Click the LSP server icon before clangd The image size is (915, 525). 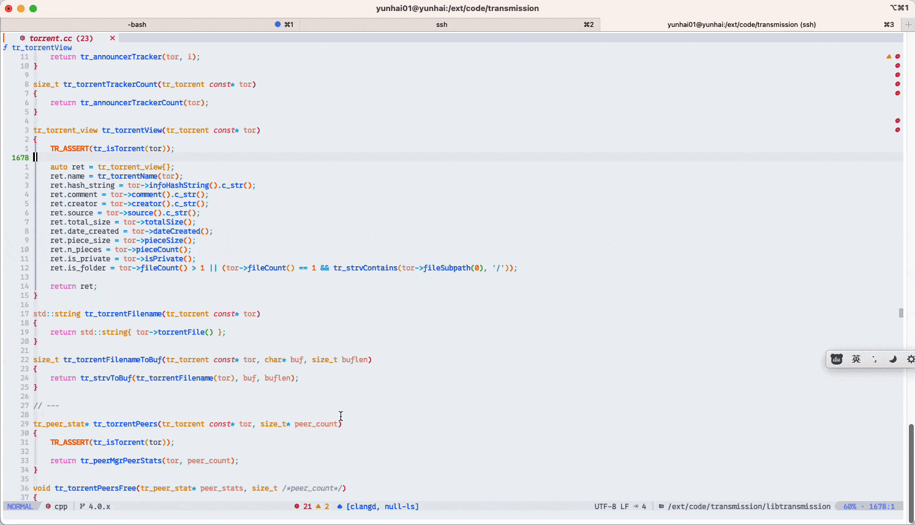click(339, 506)
